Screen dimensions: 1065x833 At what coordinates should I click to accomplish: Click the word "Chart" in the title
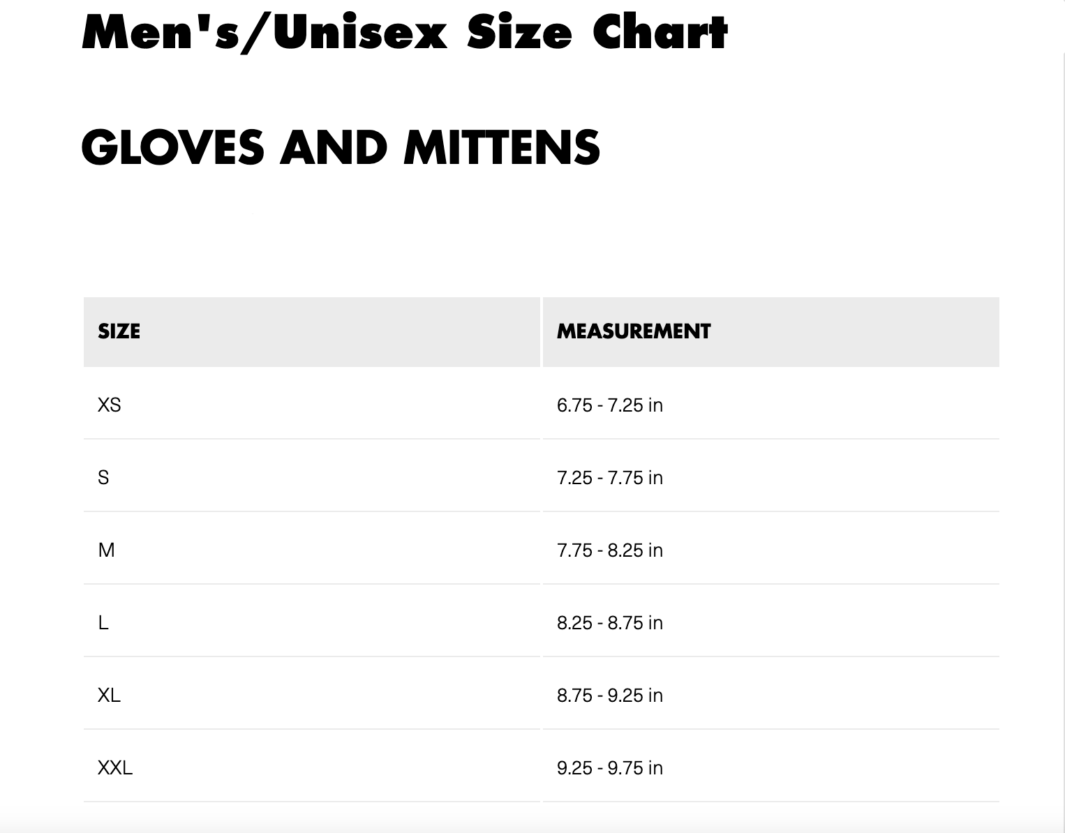[x=660, y=33]
